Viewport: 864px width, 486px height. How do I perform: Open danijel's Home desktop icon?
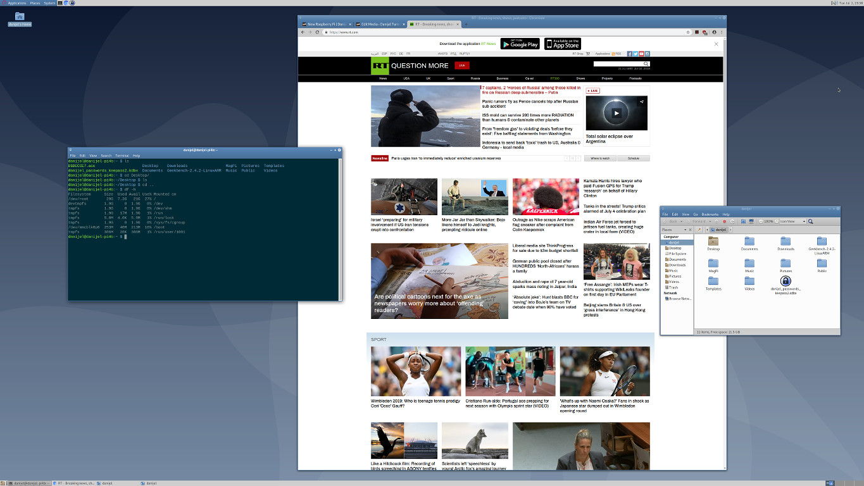click(x=20, y=19)
